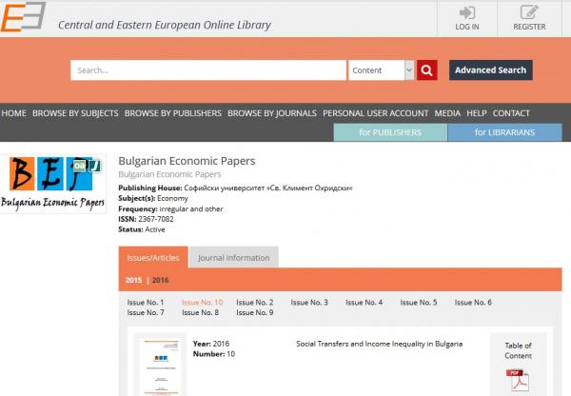Open article Social Transfers and Income Inequality
Viewport: 571px width, 396px height.
tap(379, 344)
